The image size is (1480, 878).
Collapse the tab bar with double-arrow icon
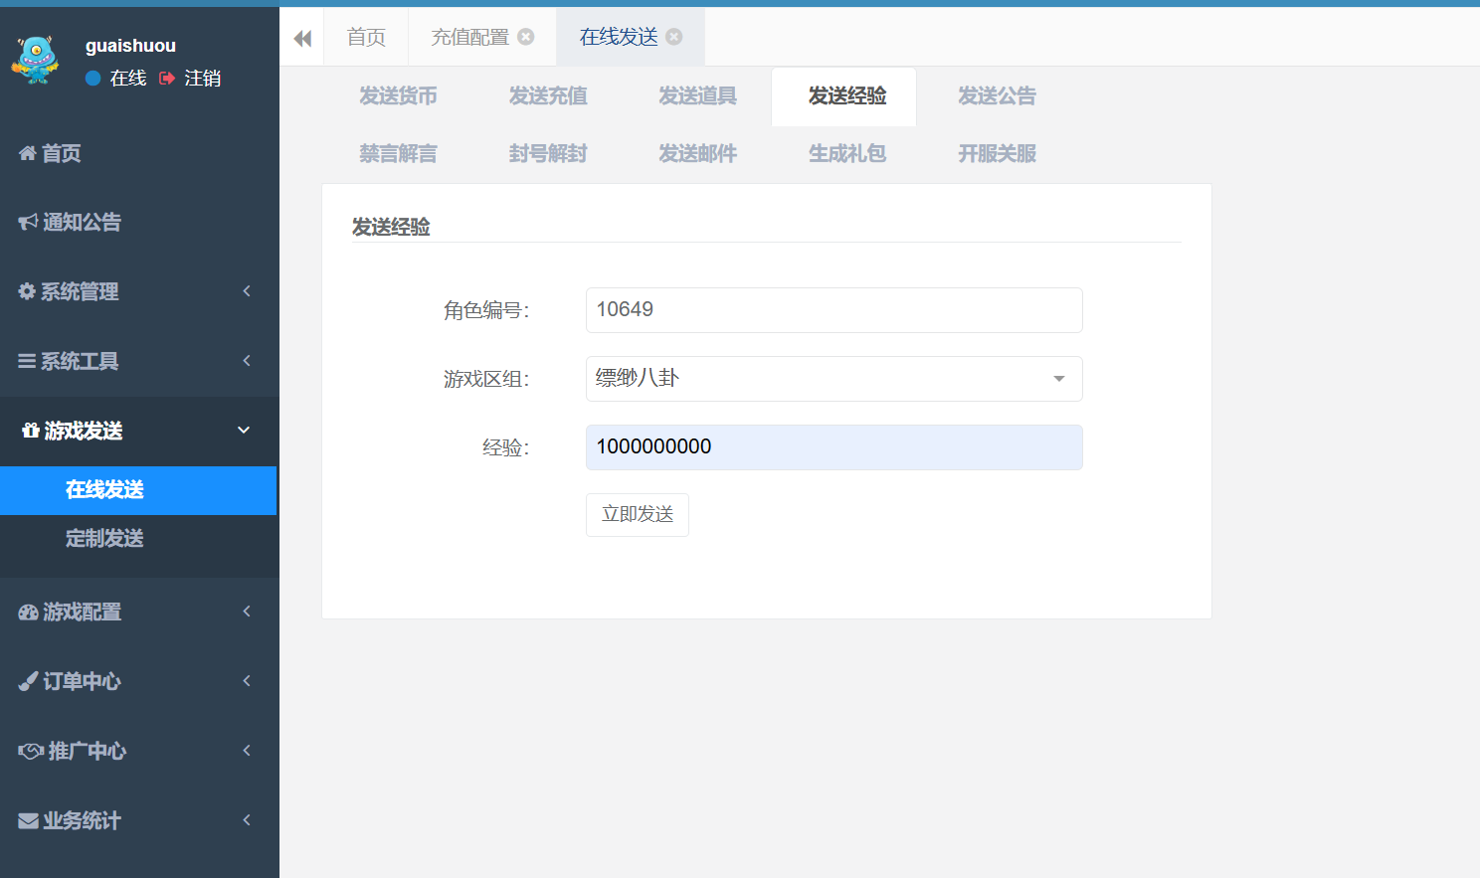coord(301,36)
